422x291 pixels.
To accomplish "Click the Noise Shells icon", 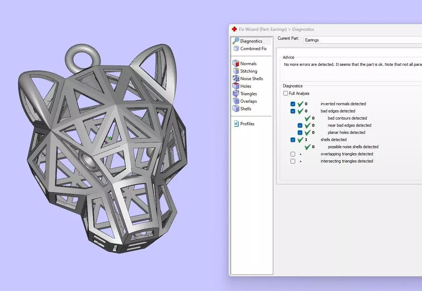I will click(x=236, y=78).
